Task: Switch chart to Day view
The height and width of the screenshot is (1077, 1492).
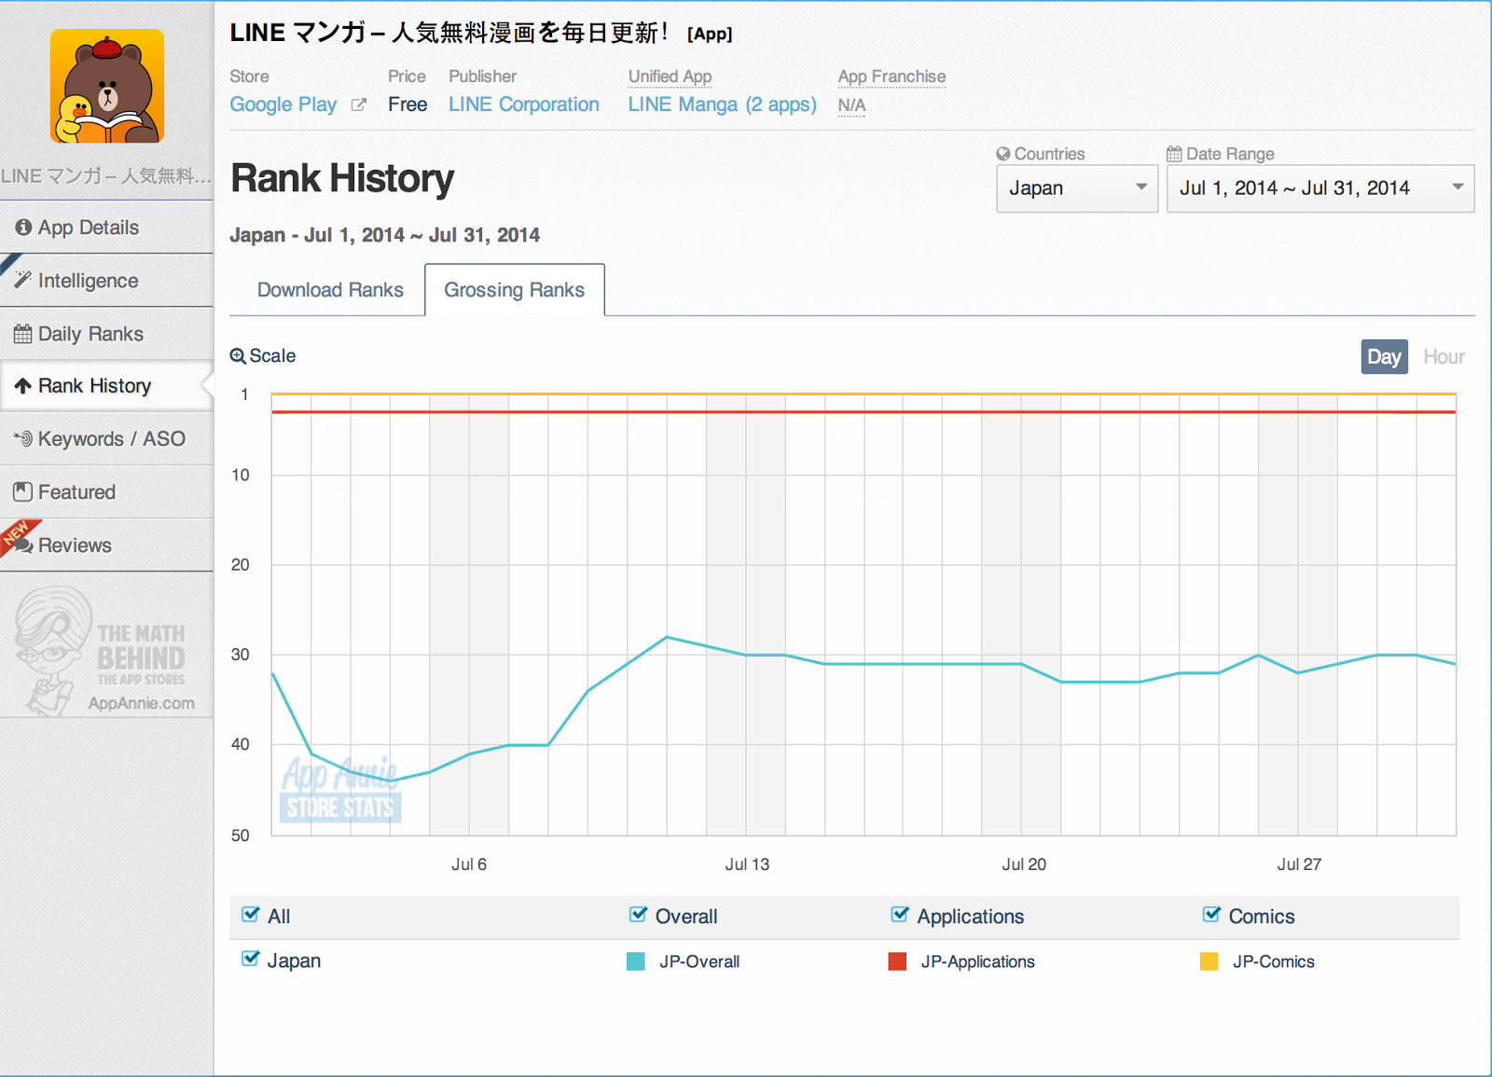Action: tap(1384, 356)
